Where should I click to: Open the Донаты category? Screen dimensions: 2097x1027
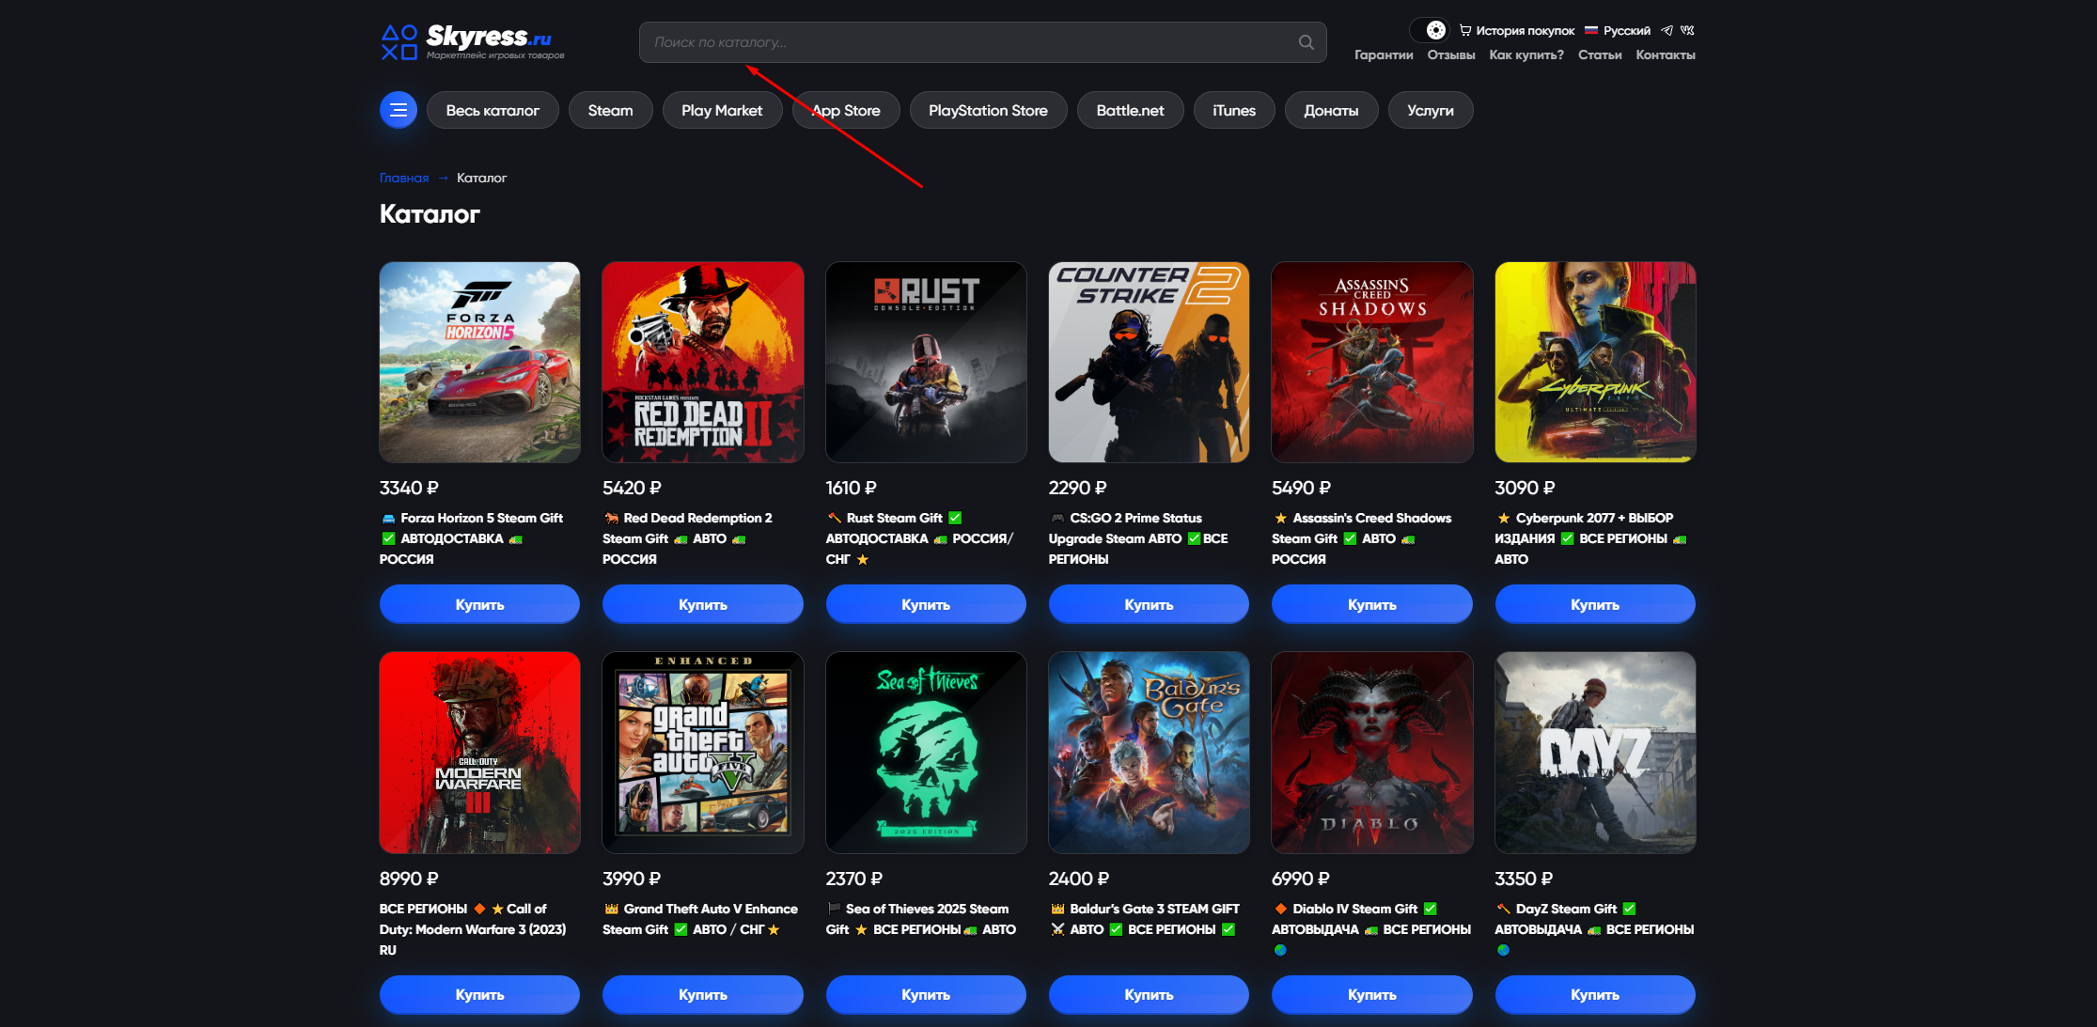(x=1331, y=110)
